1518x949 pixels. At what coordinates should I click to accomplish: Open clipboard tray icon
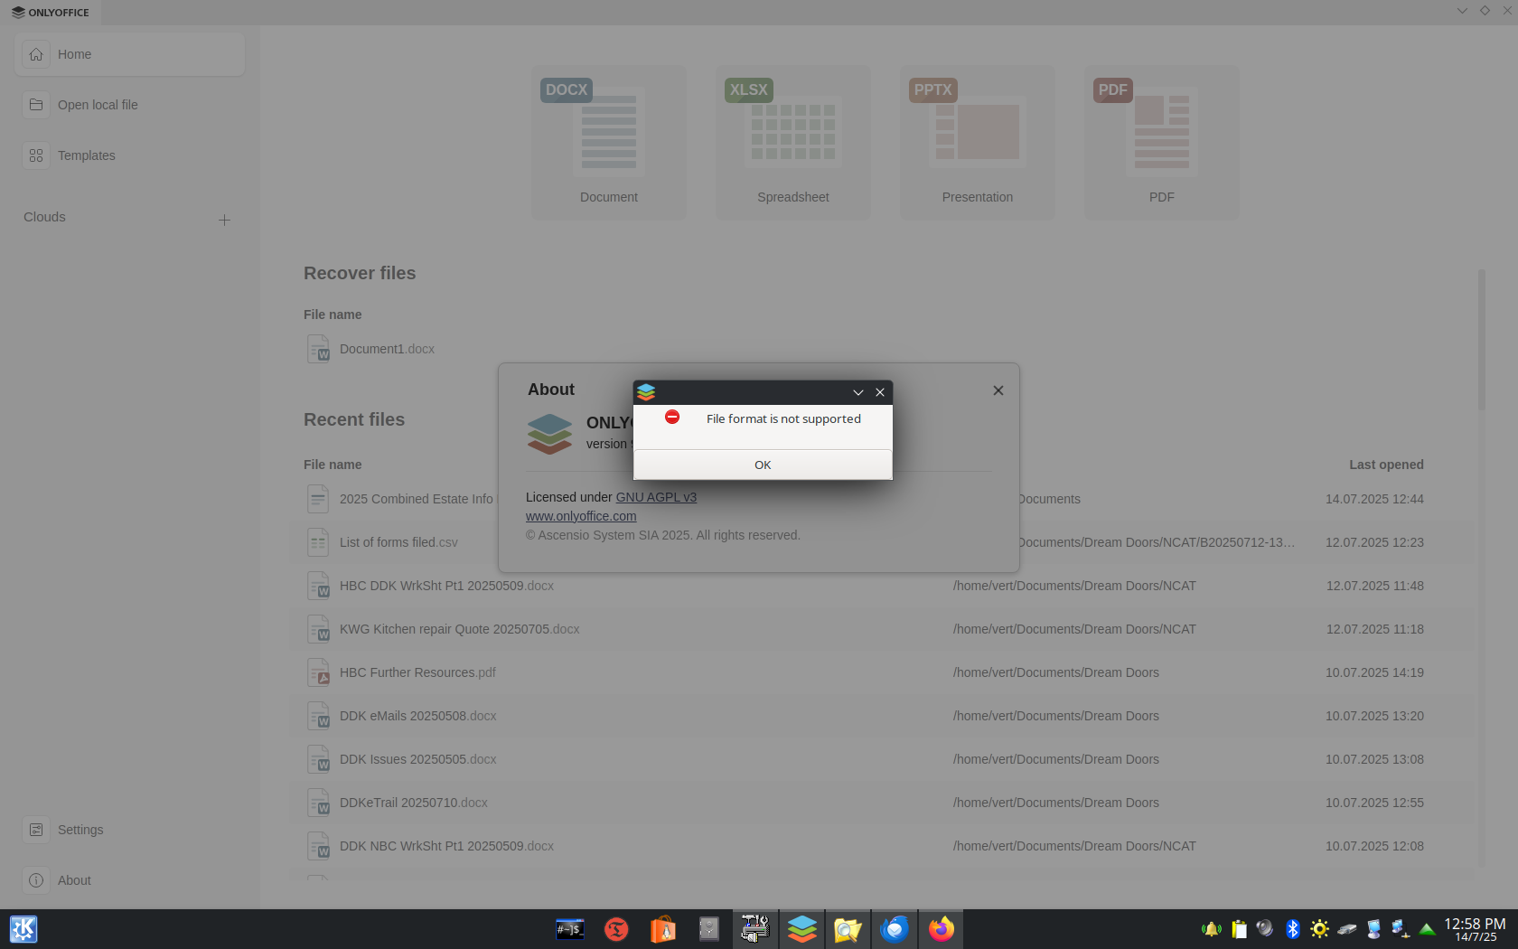1239,929
